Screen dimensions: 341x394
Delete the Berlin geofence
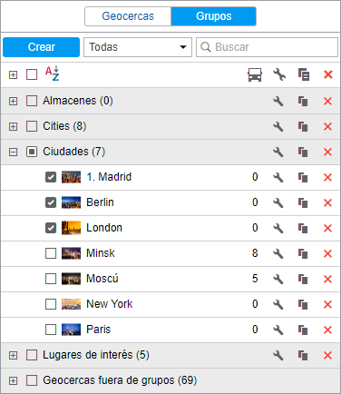tap(327, 202)
